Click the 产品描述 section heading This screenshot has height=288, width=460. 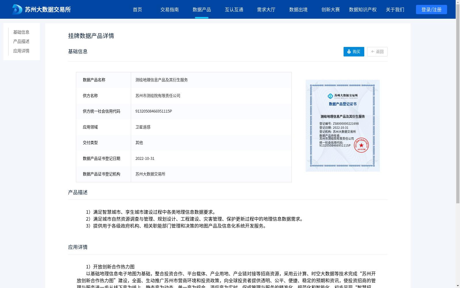[x=78, y=192]
